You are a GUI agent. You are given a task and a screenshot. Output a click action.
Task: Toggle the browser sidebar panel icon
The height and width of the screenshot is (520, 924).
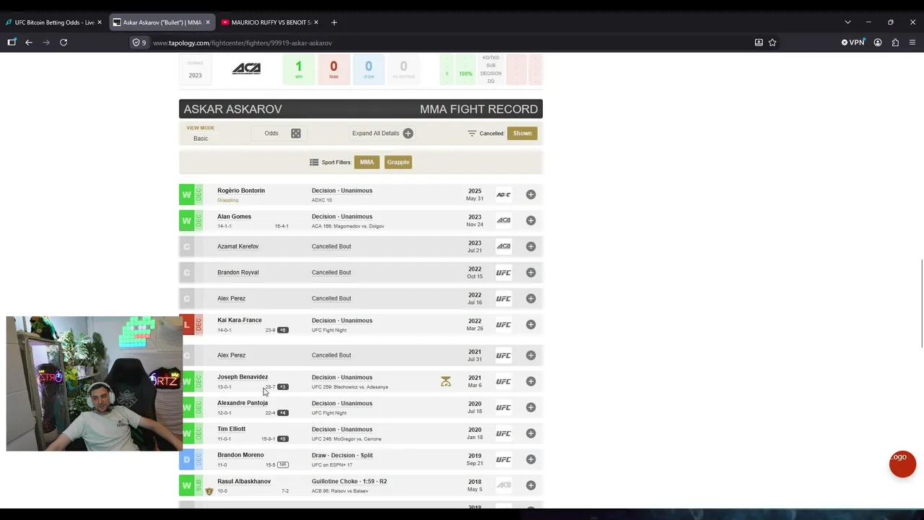(x=12, y=43)
